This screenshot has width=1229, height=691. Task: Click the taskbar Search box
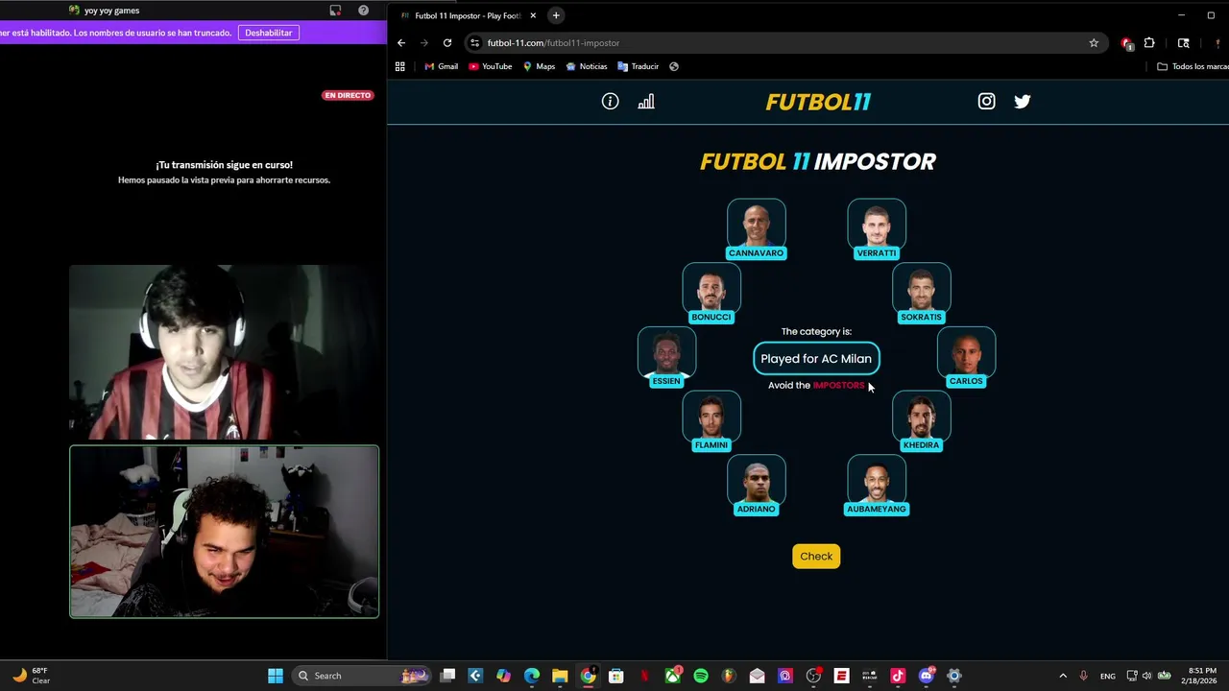coord(361,676)
